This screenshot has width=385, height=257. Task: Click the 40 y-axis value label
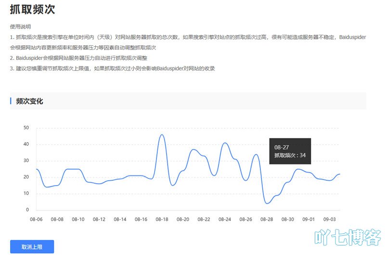click(x=26, y=144)
